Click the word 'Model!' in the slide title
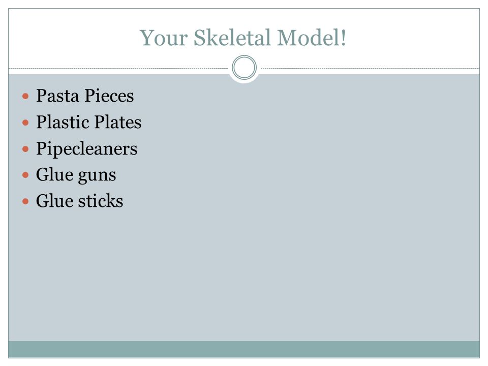Viewport: 488px width, 366px height. (312, 38)
